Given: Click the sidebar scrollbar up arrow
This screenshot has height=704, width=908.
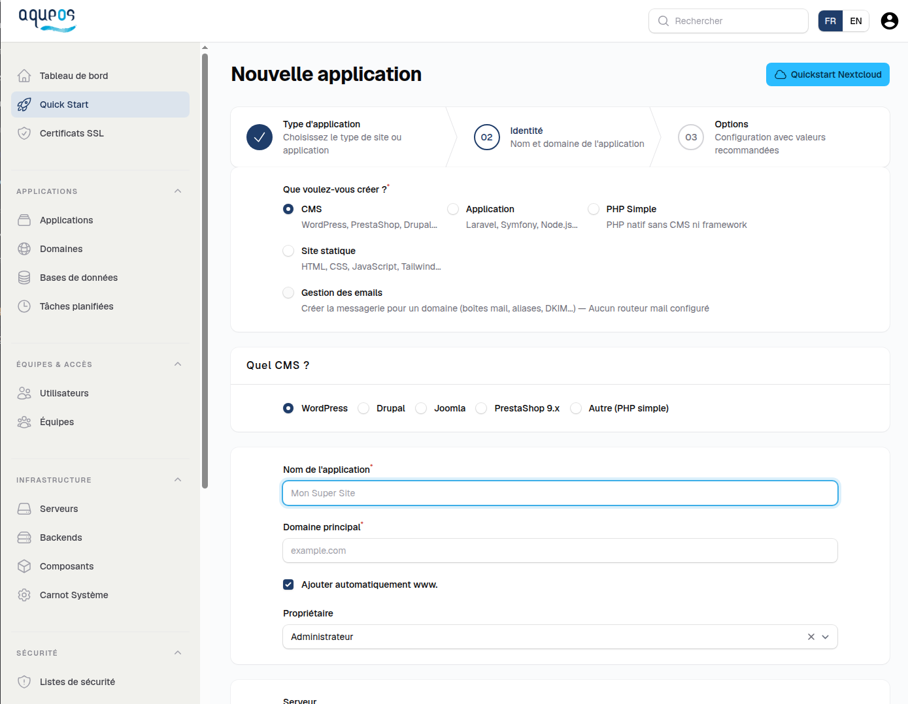Looking at the screenshot, I should (x=205, y=48).
